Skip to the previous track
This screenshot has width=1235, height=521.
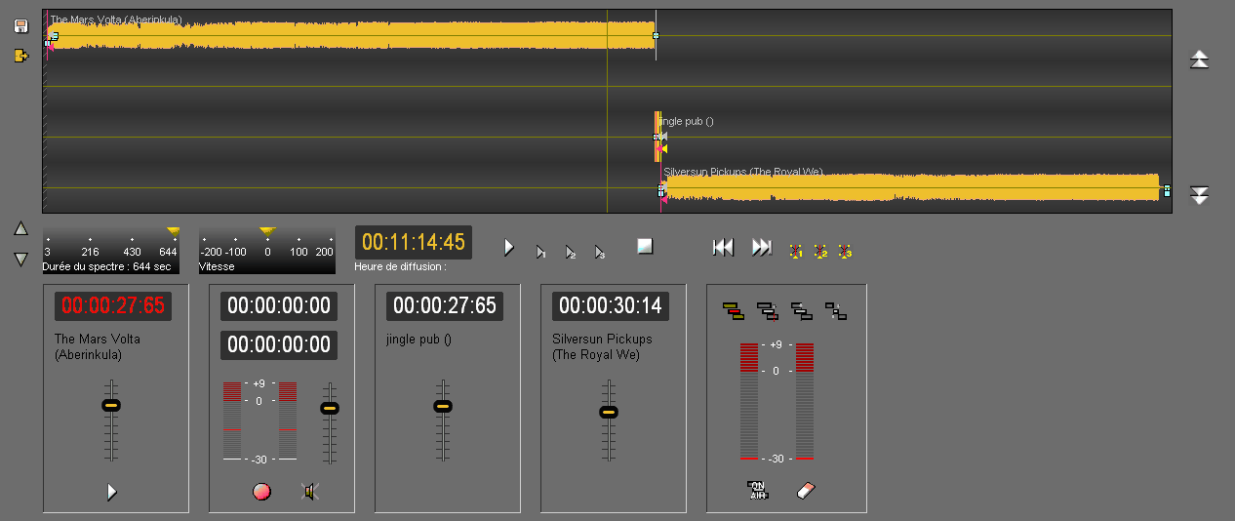coord(723,248)
